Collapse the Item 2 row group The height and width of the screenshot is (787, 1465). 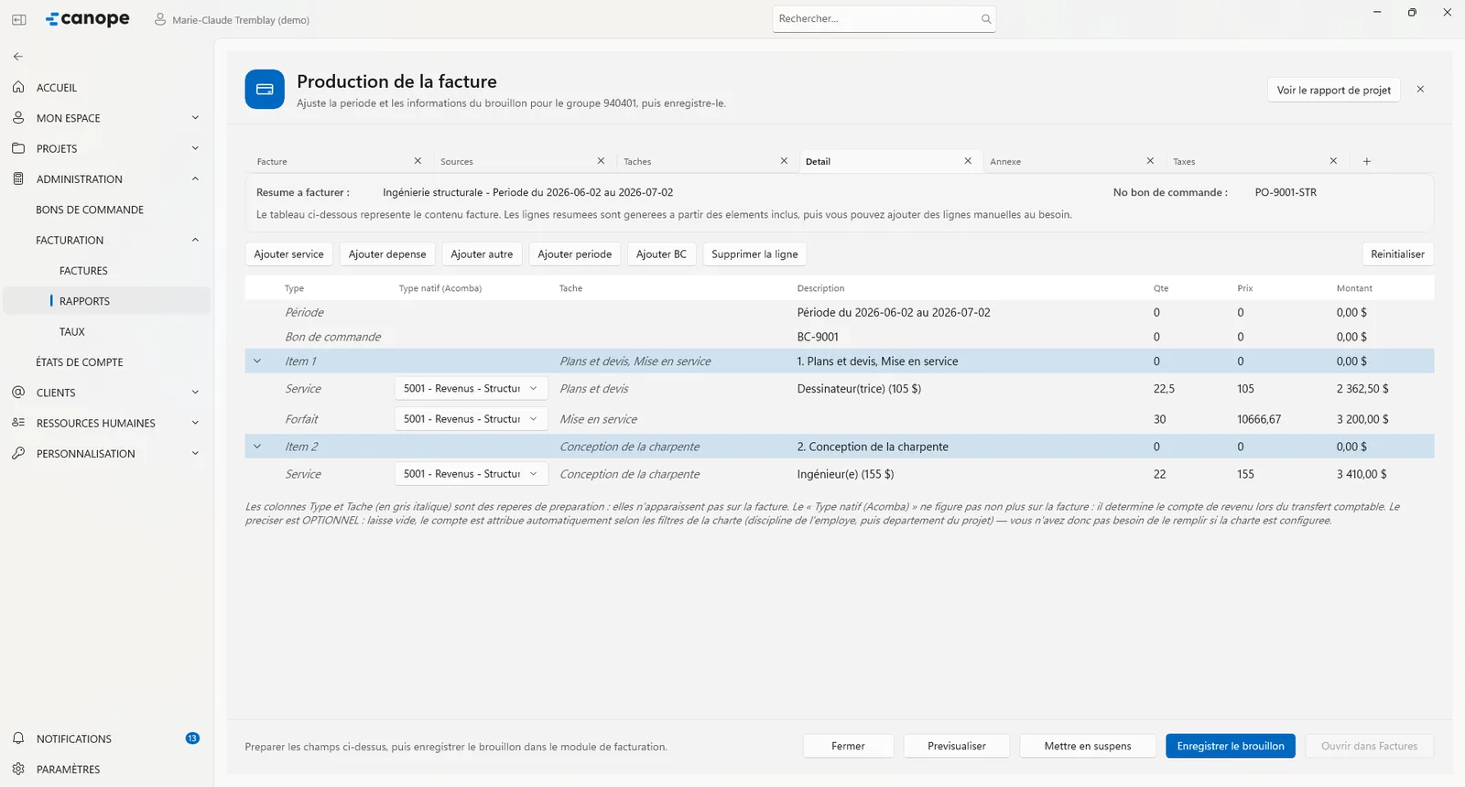point(257,447)
